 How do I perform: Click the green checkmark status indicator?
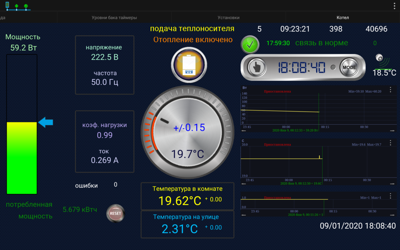(x=250, y=44)
